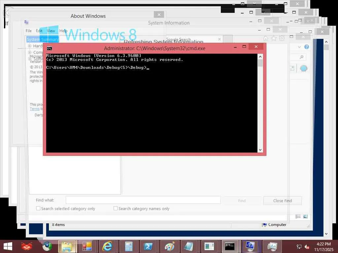This screenshot has width=338, height=253.
Task: Check Search category names only
Action: pos(116,208)
